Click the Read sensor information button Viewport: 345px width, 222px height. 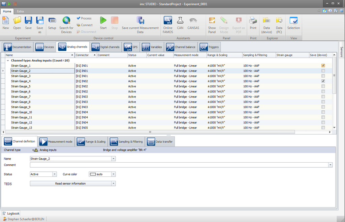70,184
